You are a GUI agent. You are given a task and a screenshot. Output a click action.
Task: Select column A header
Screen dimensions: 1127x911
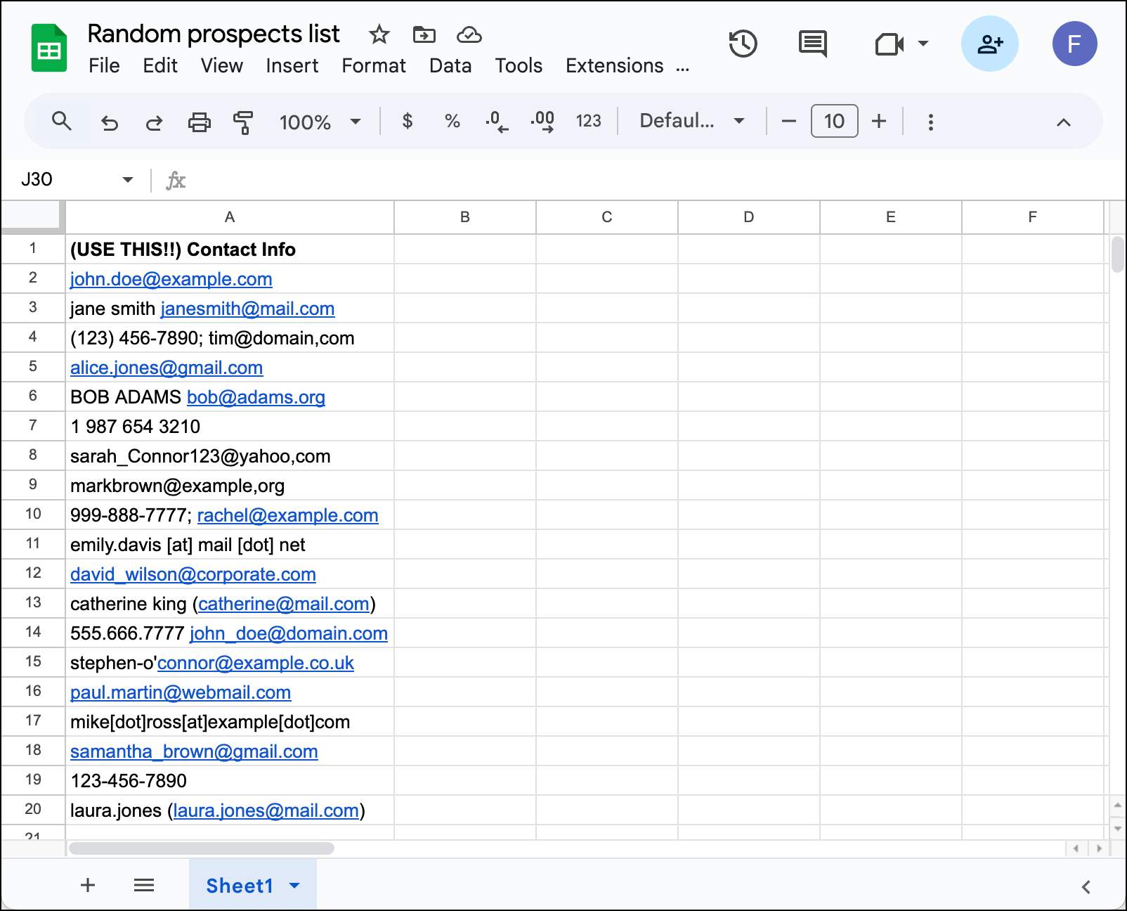230,217
